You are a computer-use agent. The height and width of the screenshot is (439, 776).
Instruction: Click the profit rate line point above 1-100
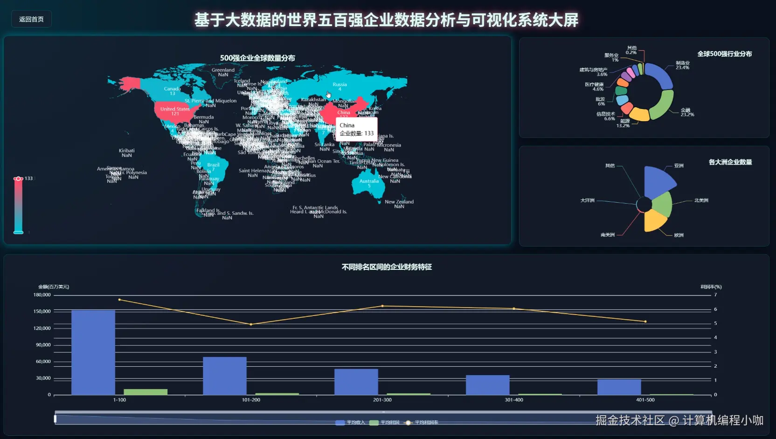[x=119, y=300]
